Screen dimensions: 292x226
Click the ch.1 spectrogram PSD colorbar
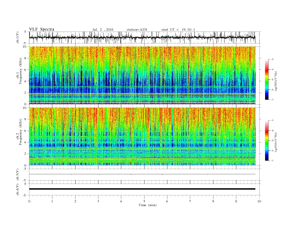coord(267,80)
